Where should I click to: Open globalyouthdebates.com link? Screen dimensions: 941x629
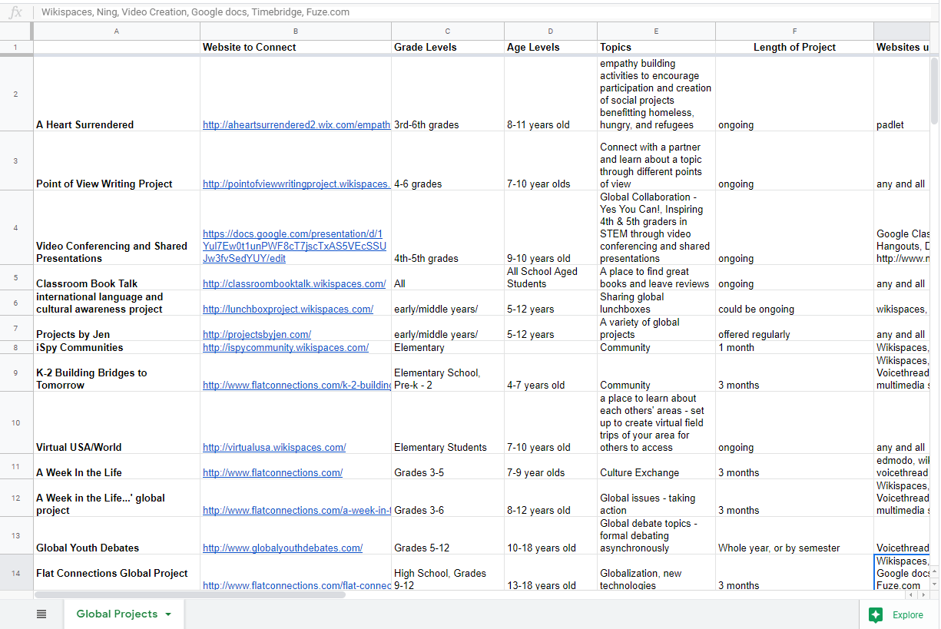[x=283, y=548]
